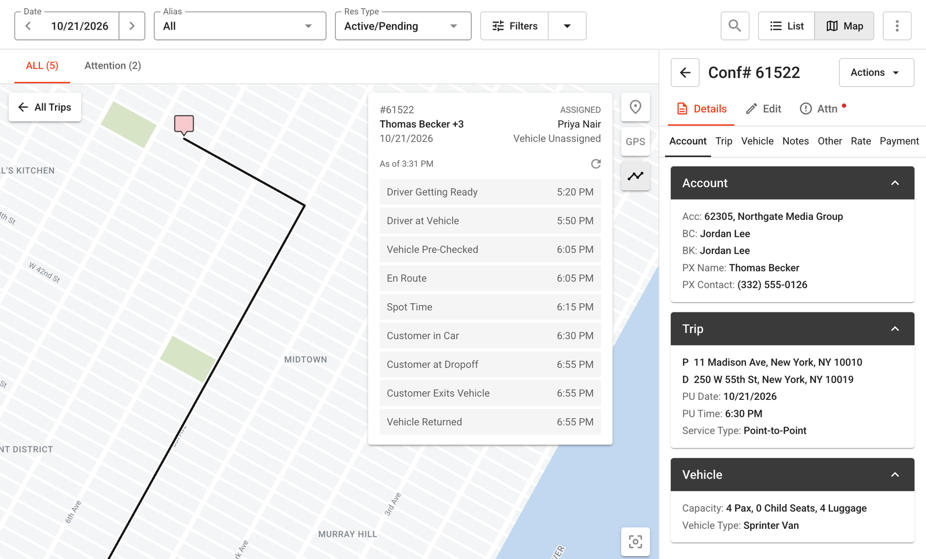Screen dimensions: 926x559
Task: Click the Driver Getting Ready status row
Action: point(490,192)
